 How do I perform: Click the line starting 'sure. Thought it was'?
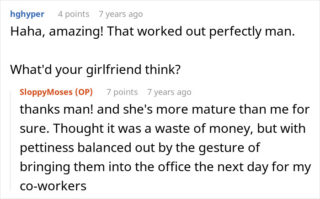163,129
